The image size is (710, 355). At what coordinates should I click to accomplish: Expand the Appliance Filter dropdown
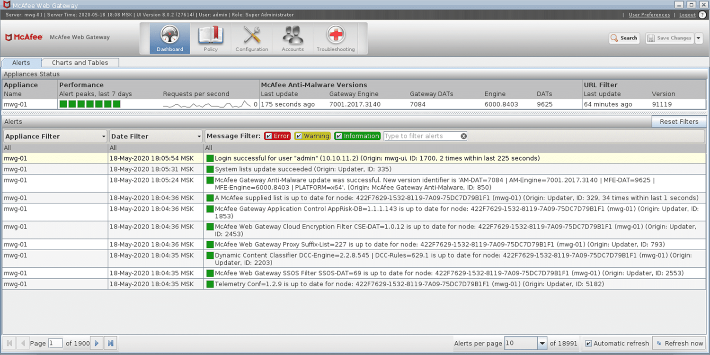click(55, 136)
